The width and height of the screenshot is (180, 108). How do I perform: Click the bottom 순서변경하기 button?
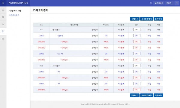146,95
